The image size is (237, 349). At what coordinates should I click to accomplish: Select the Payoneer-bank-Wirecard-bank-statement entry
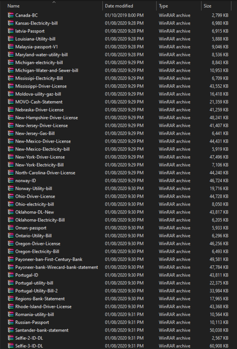coord(56,267)
